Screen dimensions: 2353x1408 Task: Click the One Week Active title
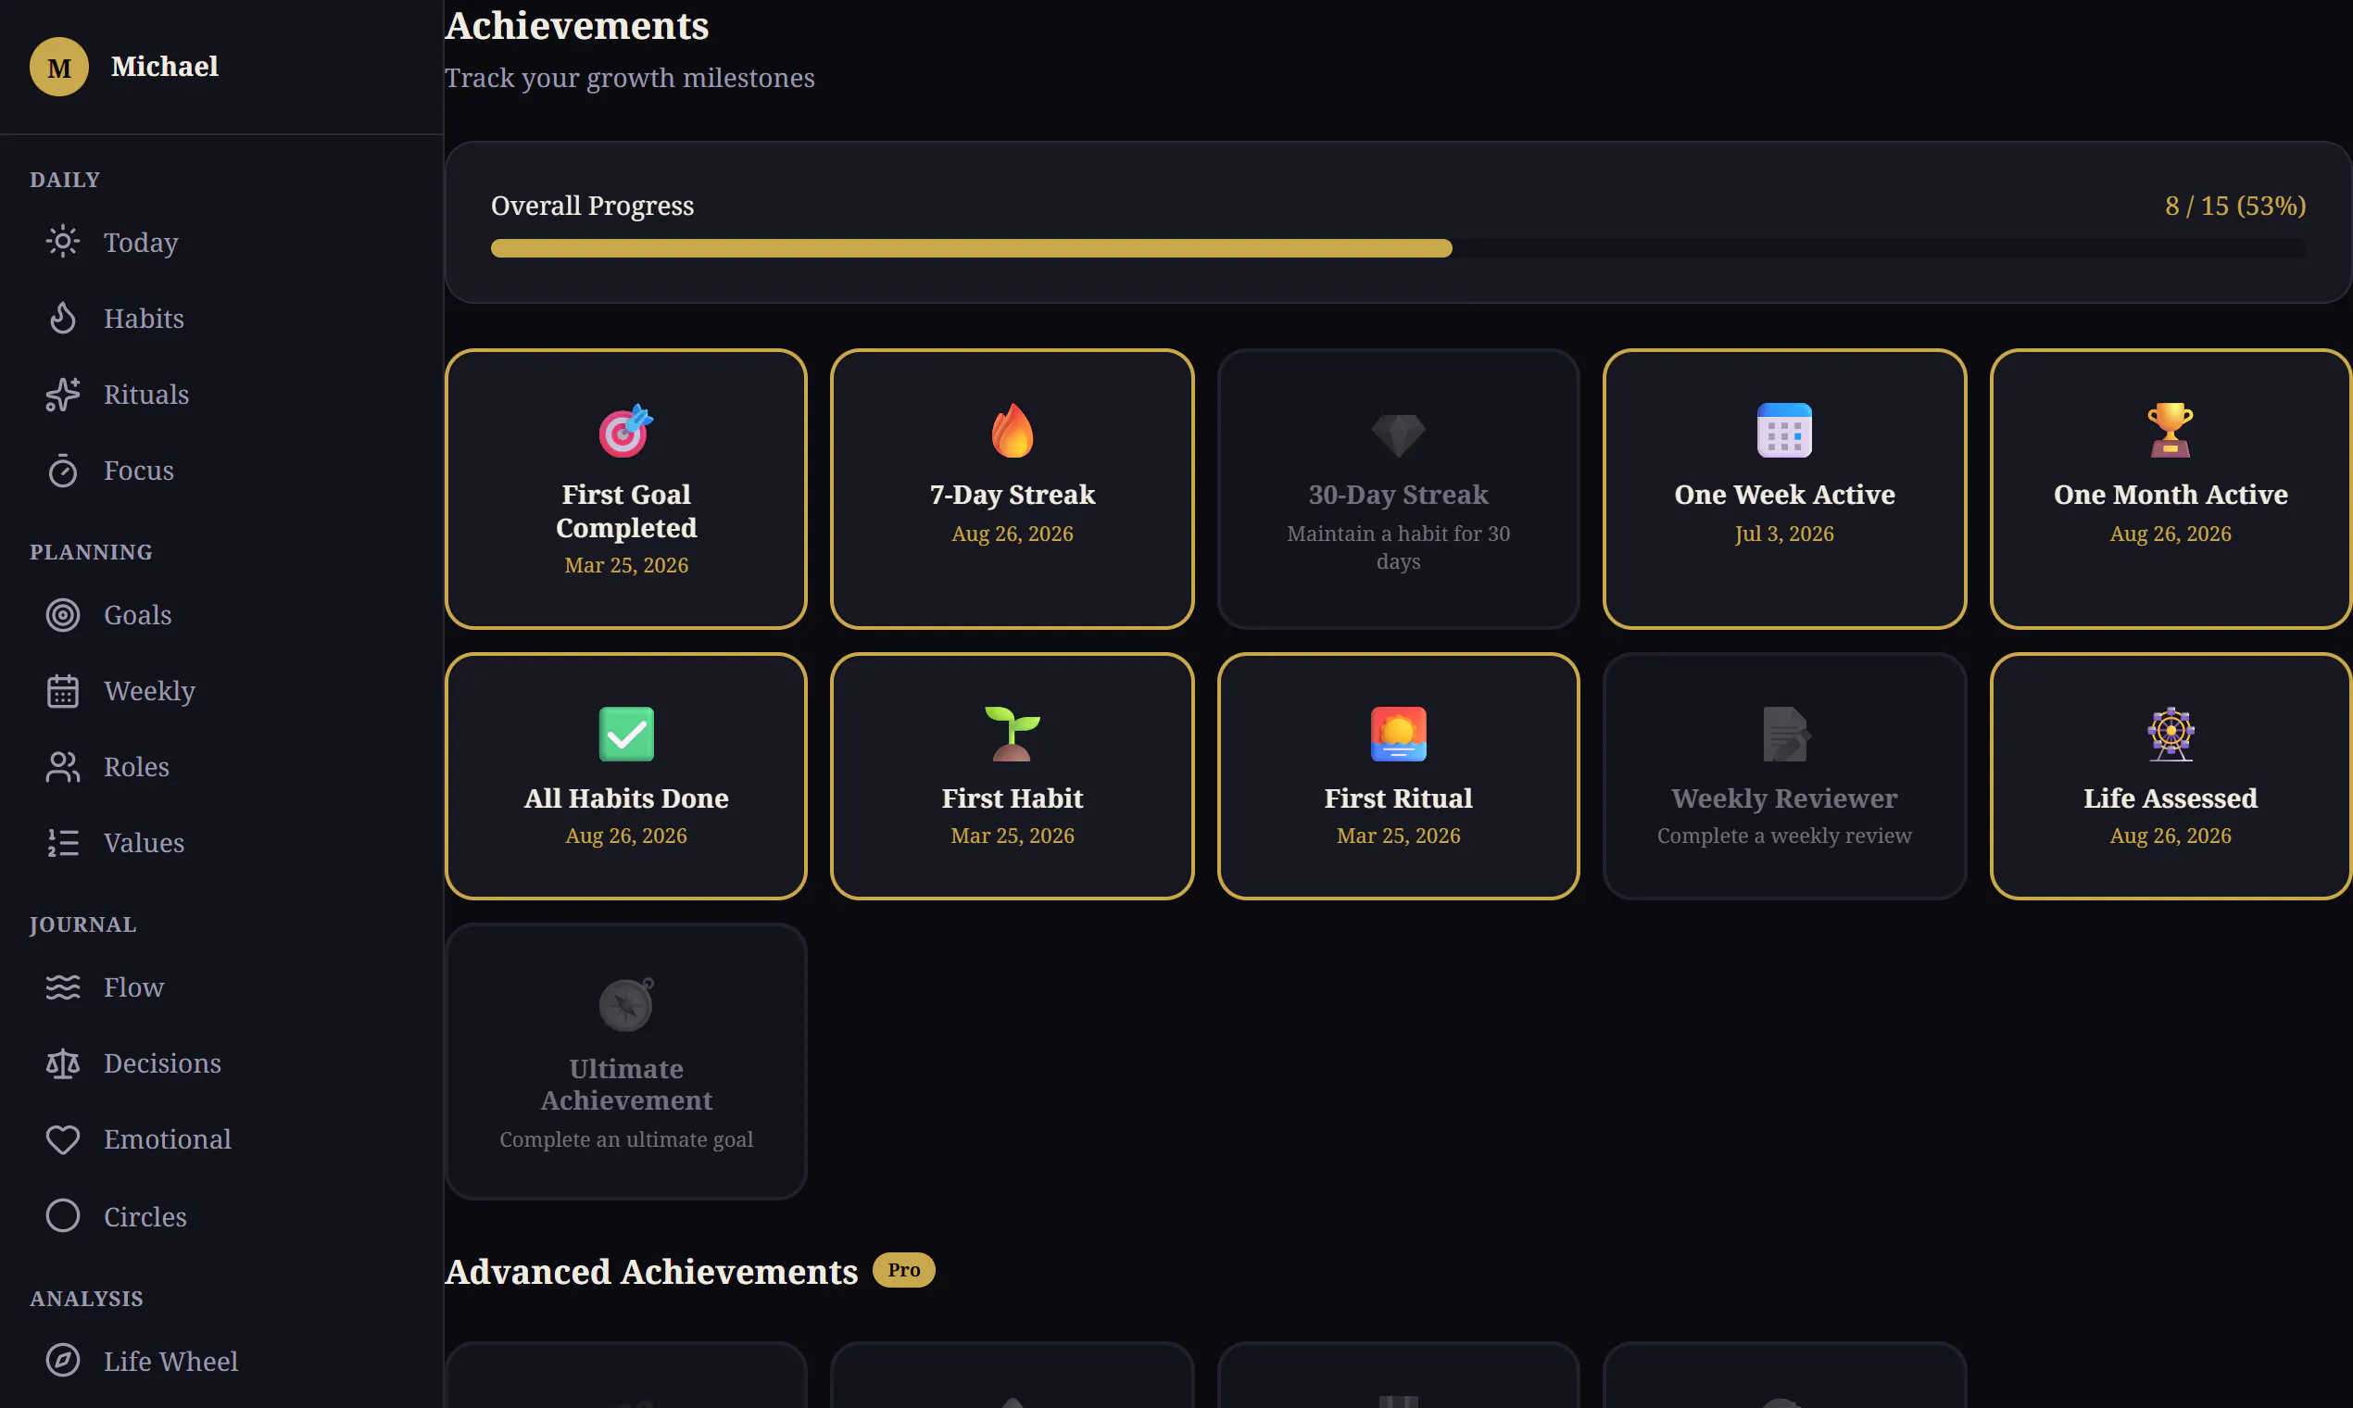1783,495
